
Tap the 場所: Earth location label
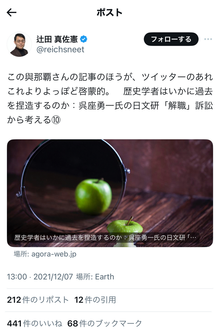coord(95,277)
